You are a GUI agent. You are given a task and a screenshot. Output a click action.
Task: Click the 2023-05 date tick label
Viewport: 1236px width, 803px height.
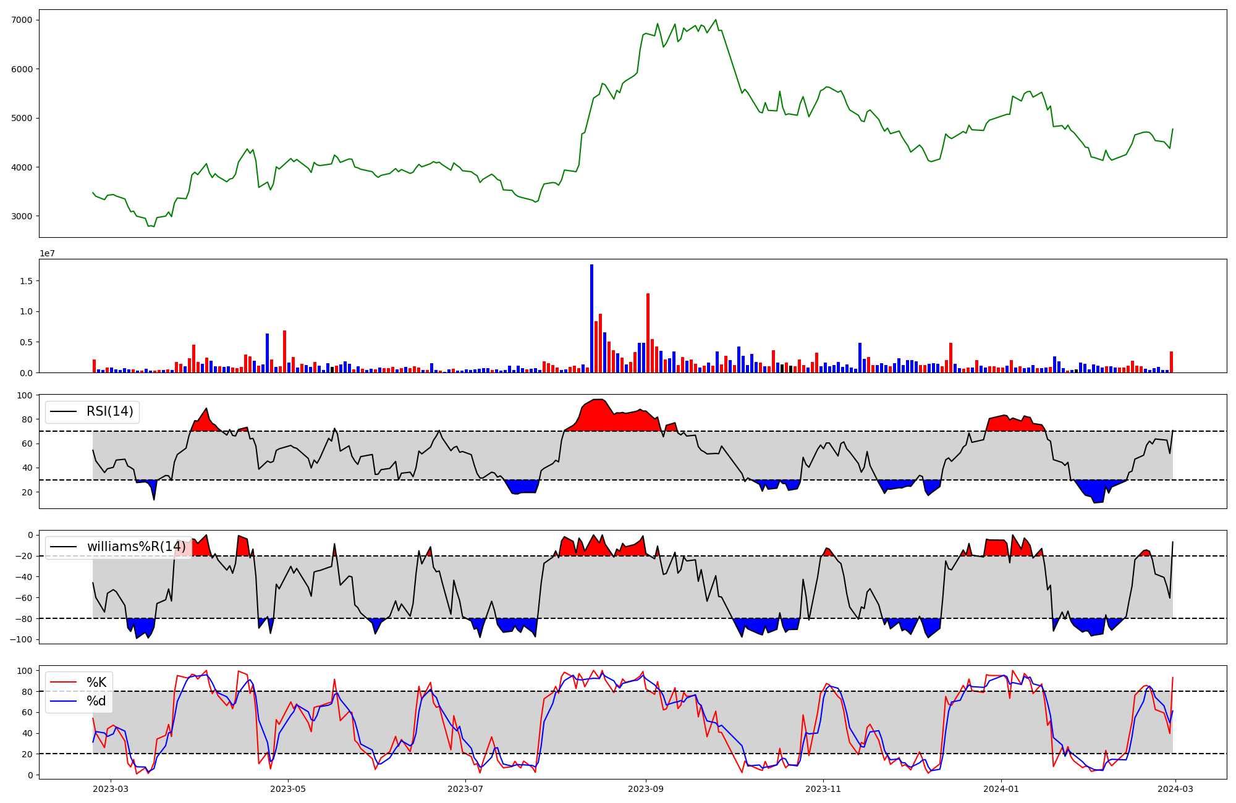tap(288, 789)
